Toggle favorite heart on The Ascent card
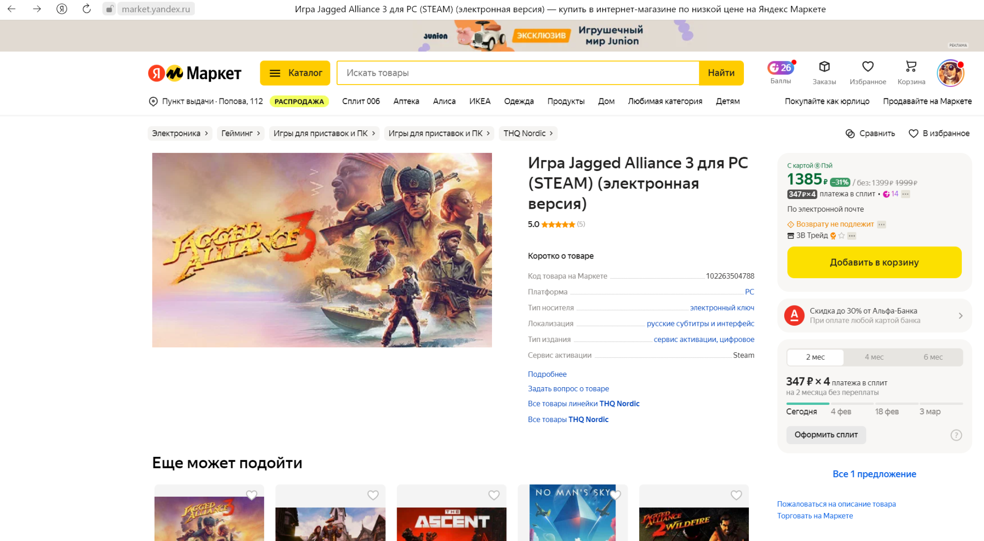 [x=494, y=495]
